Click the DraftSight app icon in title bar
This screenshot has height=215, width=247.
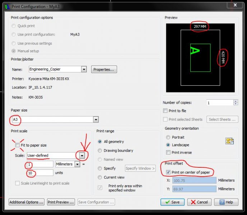(7, 6)
